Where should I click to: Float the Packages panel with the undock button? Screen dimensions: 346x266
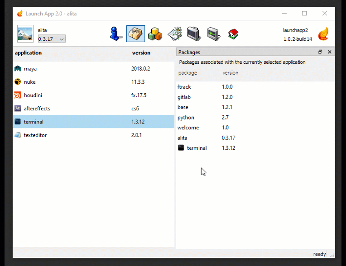(320, 52)
